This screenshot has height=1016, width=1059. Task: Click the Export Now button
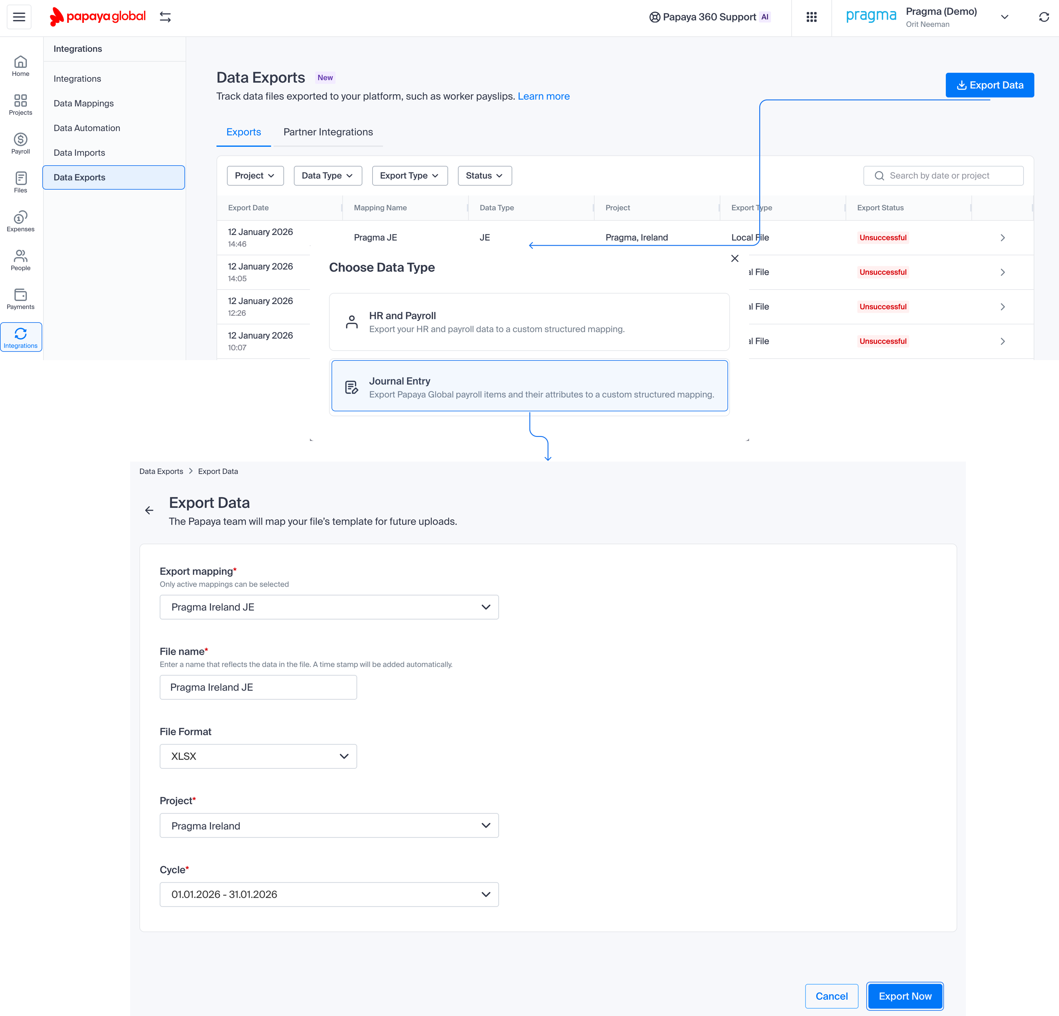point(905,996)
